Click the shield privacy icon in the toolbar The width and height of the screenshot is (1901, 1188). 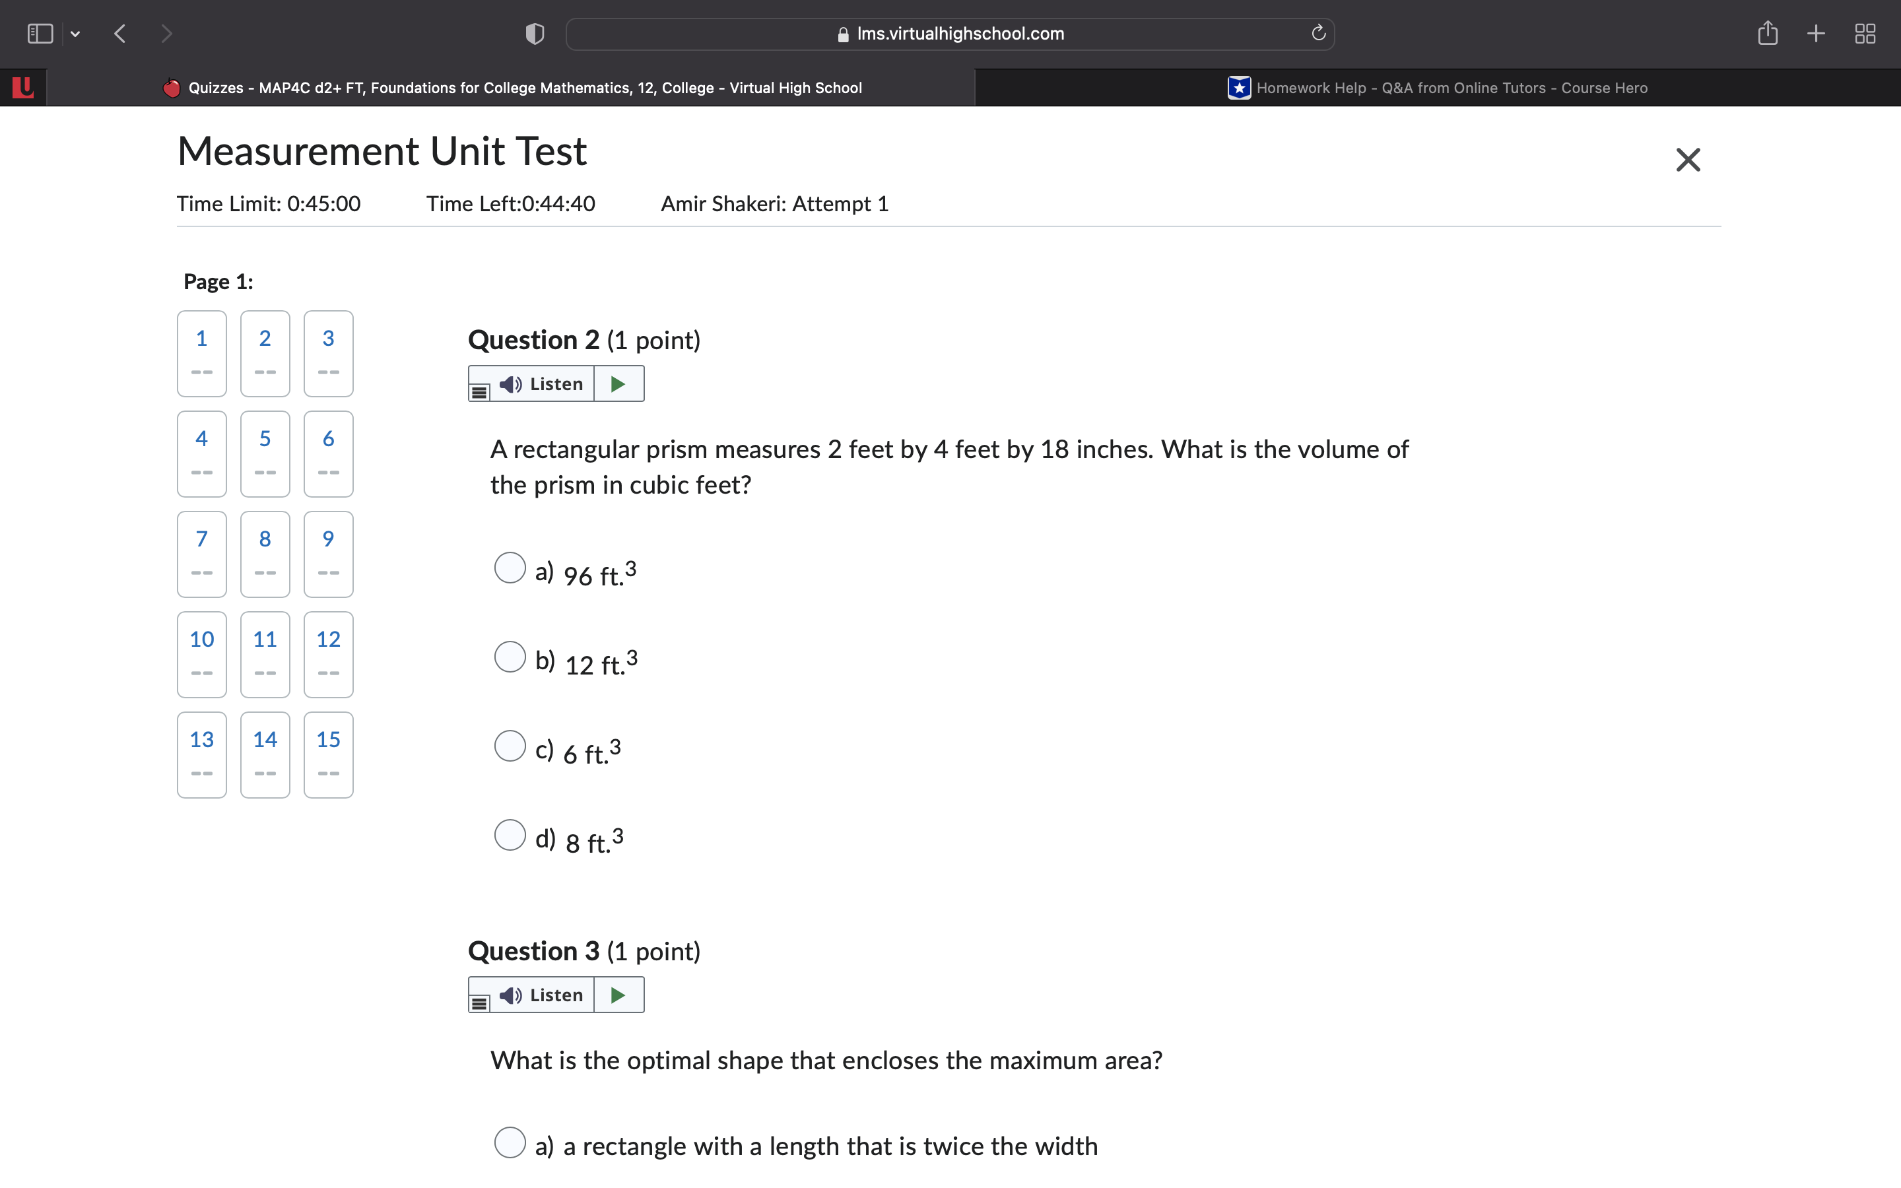point(533,33)
